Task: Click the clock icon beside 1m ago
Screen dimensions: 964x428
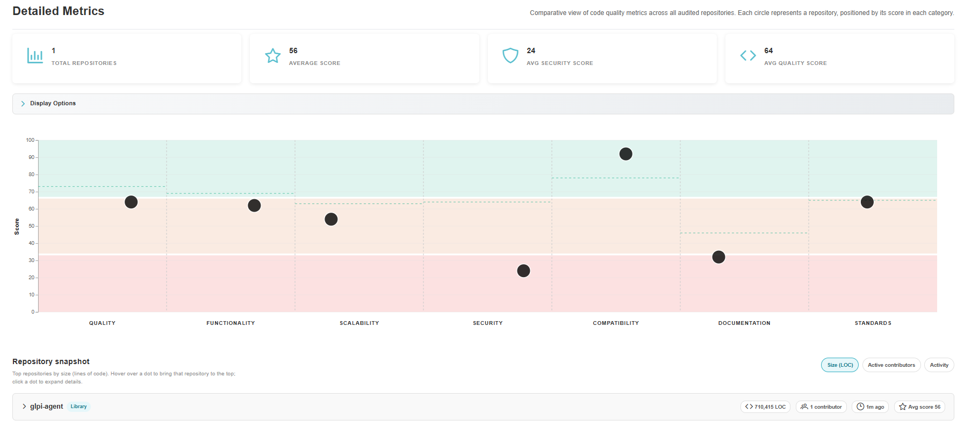Action: (x=860, y=407)
